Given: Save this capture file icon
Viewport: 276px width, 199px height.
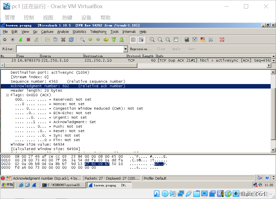Looking at the screenshot, I should pos(55,40).
